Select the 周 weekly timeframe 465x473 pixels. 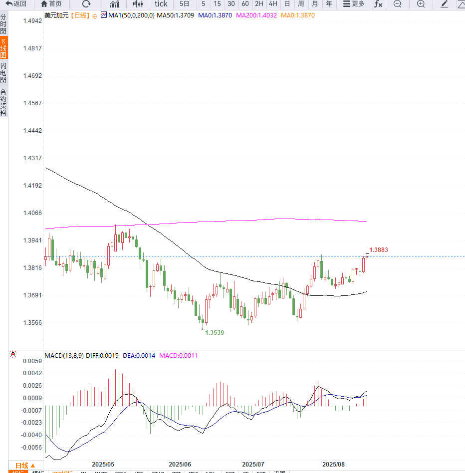tap(301, 4)
